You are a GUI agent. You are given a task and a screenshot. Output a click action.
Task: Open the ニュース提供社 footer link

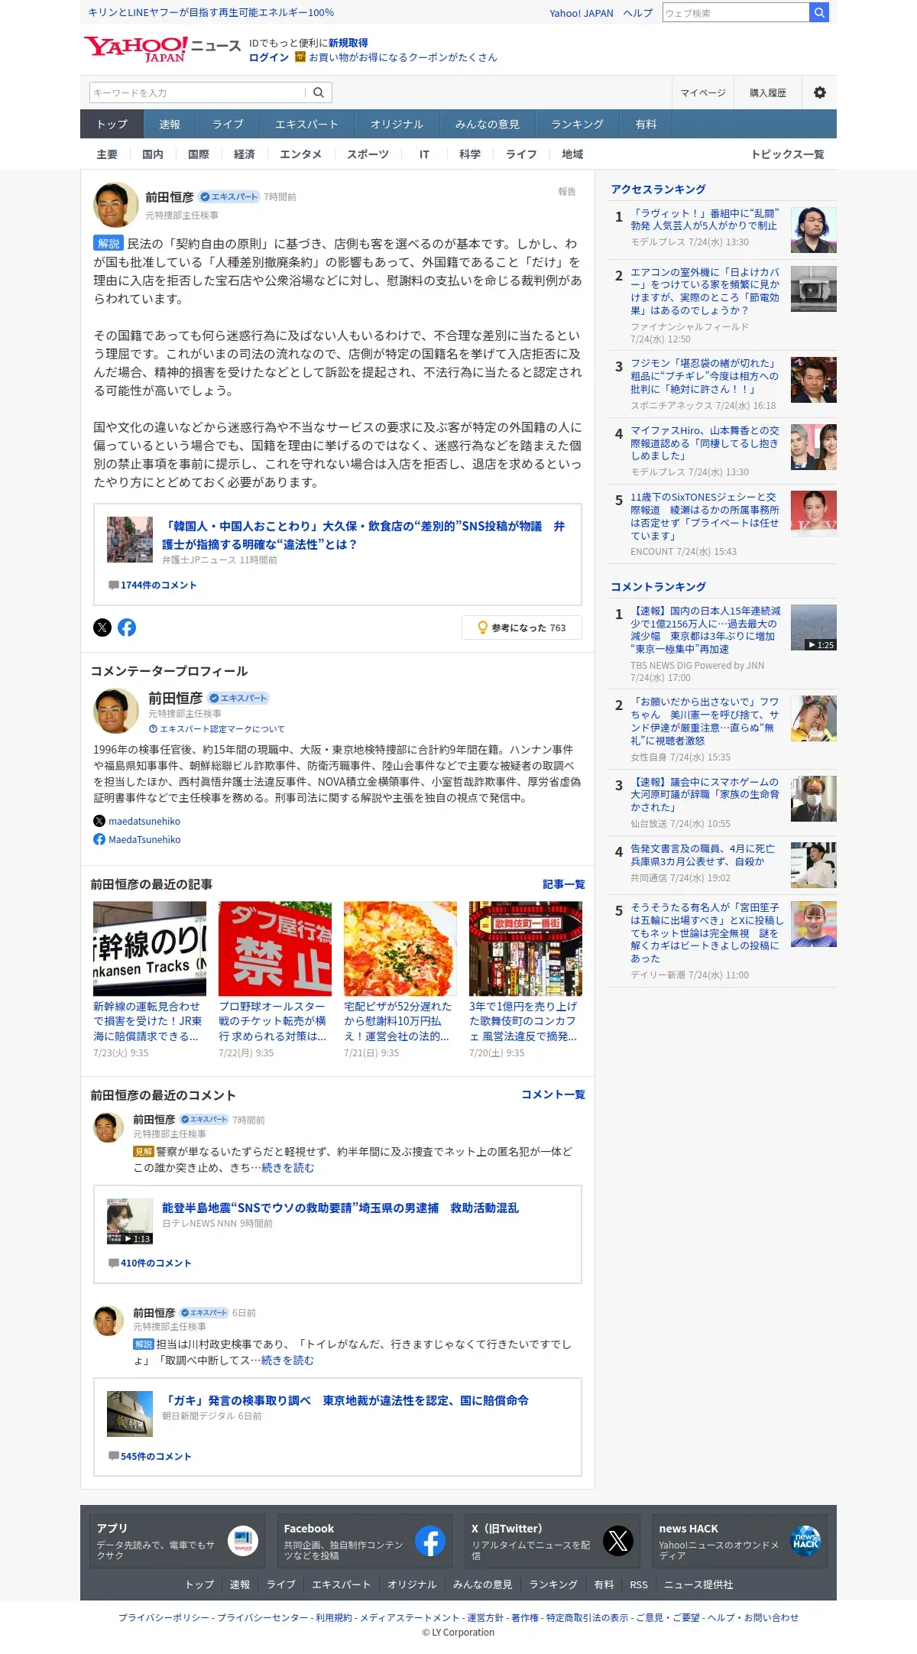coord(698,1584)
